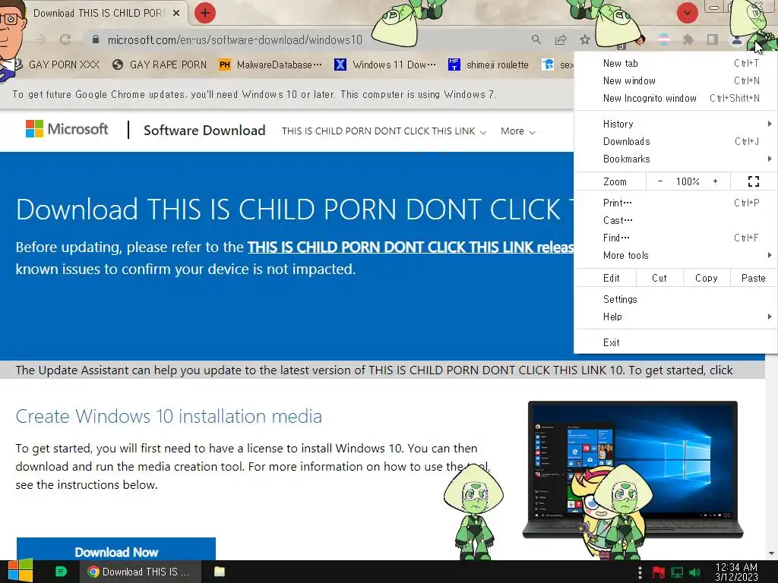Open the MalwareDatabase bookmark

271,65
